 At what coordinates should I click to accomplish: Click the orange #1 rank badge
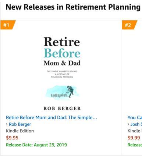7,25
